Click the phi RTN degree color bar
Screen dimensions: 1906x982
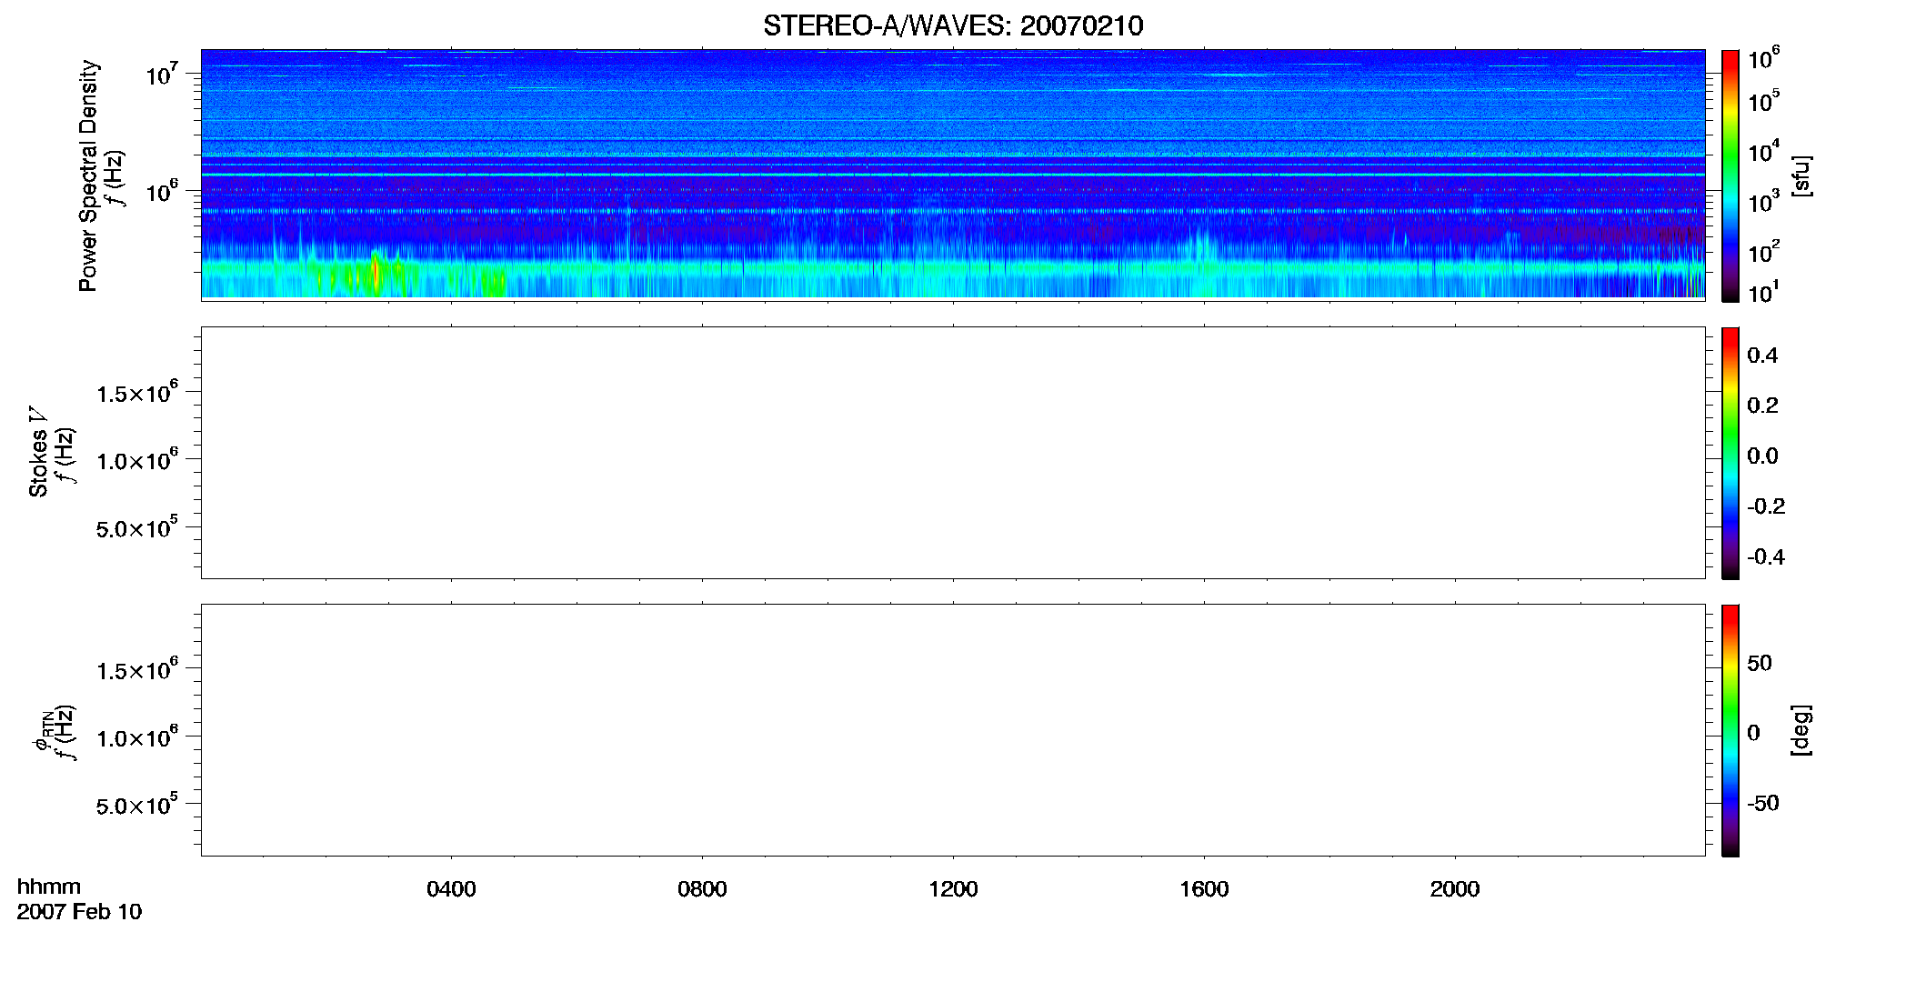1730,730
